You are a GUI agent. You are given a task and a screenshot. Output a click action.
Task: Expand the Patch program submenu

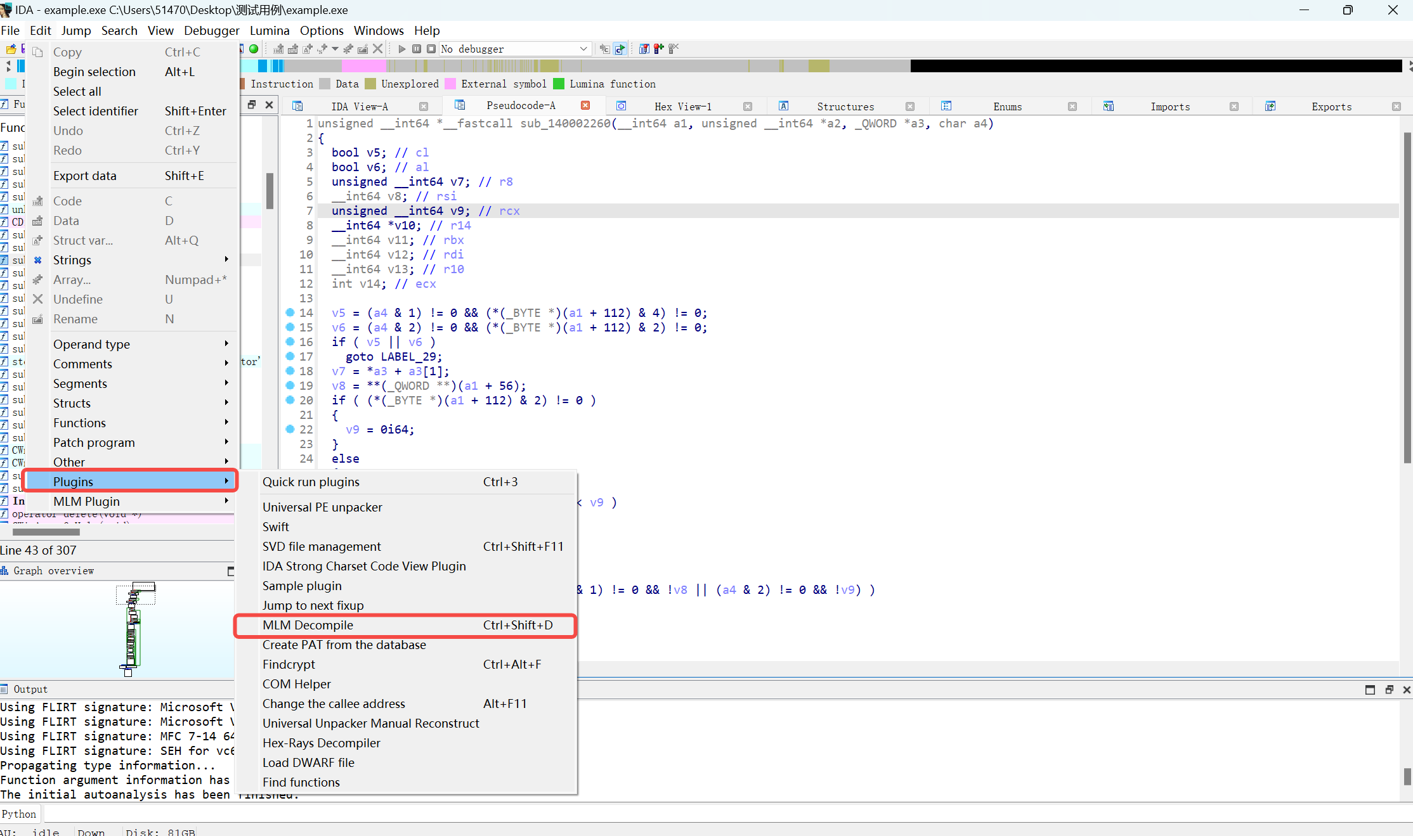(132, 442)
